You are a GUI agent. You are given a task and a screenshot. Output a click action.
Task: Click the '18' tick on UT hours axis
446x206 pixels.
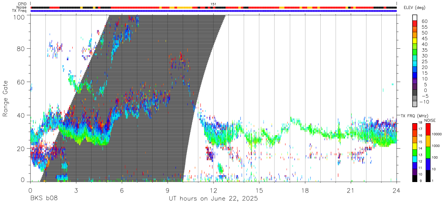[305, 190]
